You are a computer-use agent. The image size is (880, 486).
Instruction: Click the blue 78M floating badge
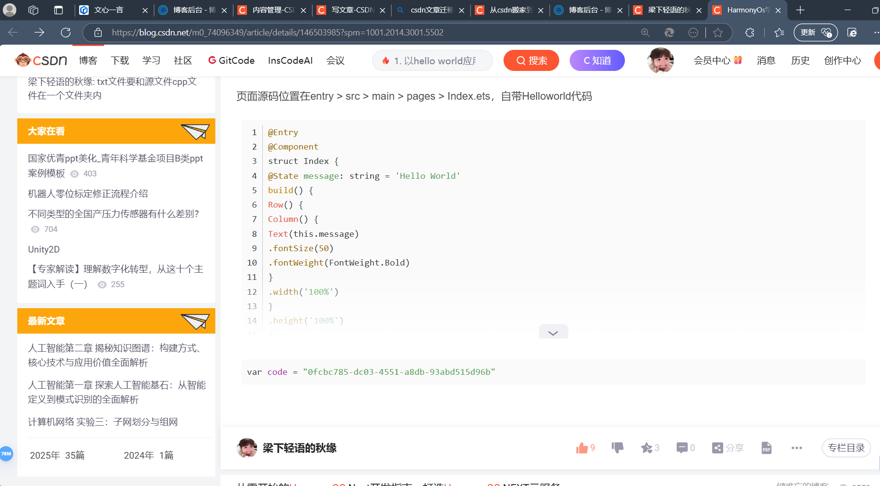6,453
